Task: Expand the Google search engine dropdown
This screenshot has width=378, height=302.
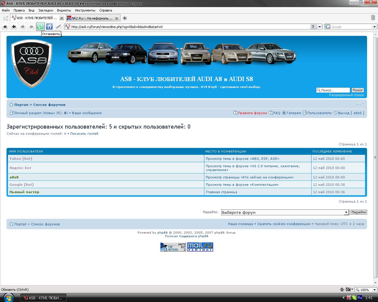Action: (374, 27)
